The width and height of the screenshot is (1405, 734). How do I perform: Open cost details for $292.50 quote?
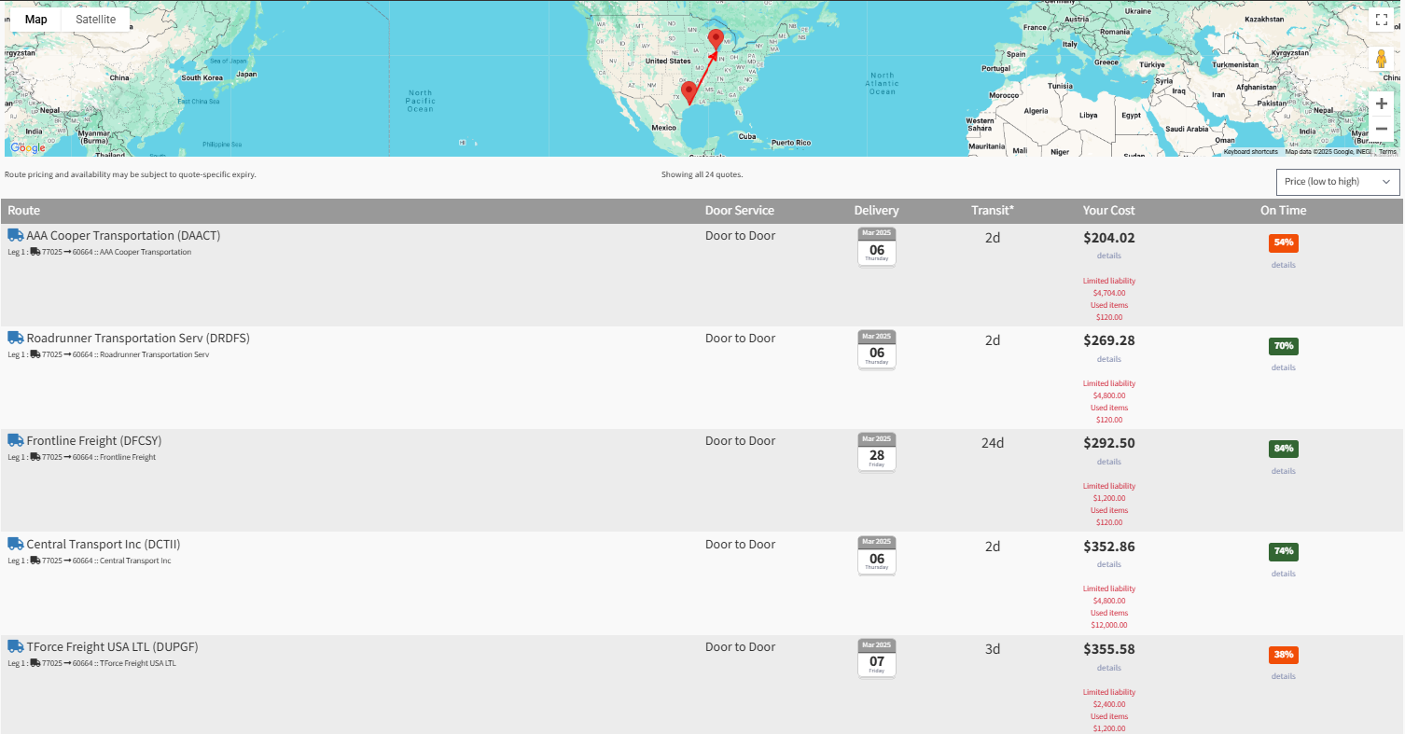click(1109, 462)
